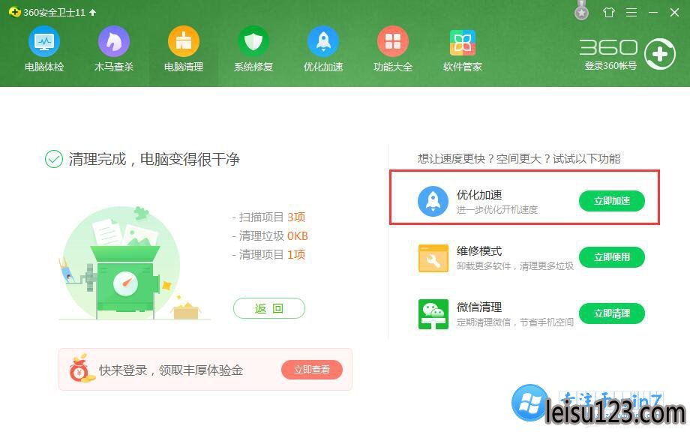Click the 立即清理 WeChat cleanup button
The width and height of the screenshot is (690, 435).
click(612, 313)
